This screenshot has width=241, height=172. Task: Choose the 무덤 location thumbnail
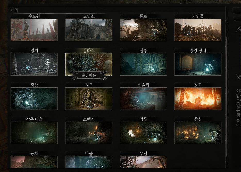click(143, 162)
